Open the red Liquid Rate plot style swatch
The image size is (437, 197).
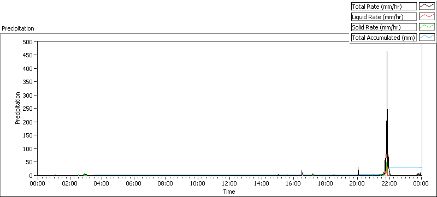[x=427, y=17]
